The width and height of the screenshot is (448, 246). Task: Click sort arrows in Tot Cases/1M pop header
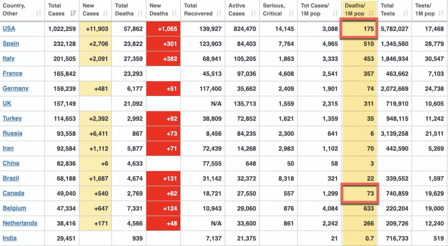point(335,14)
